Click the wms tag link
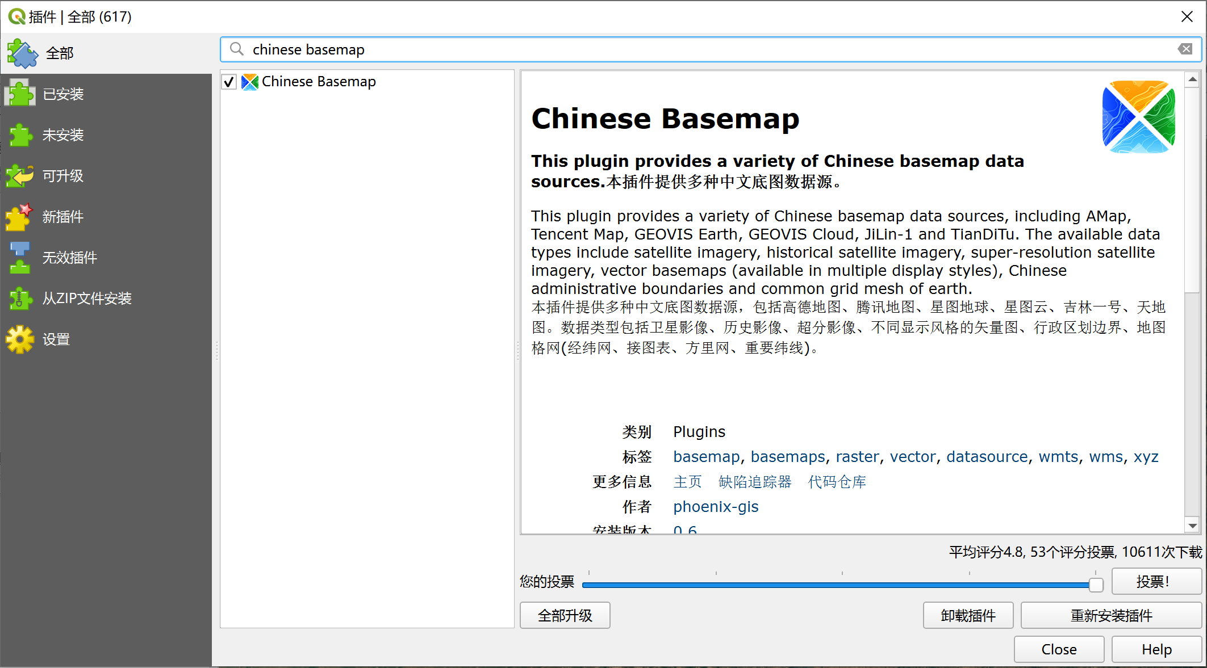The image size is (1207, 668). point(1106,457)
